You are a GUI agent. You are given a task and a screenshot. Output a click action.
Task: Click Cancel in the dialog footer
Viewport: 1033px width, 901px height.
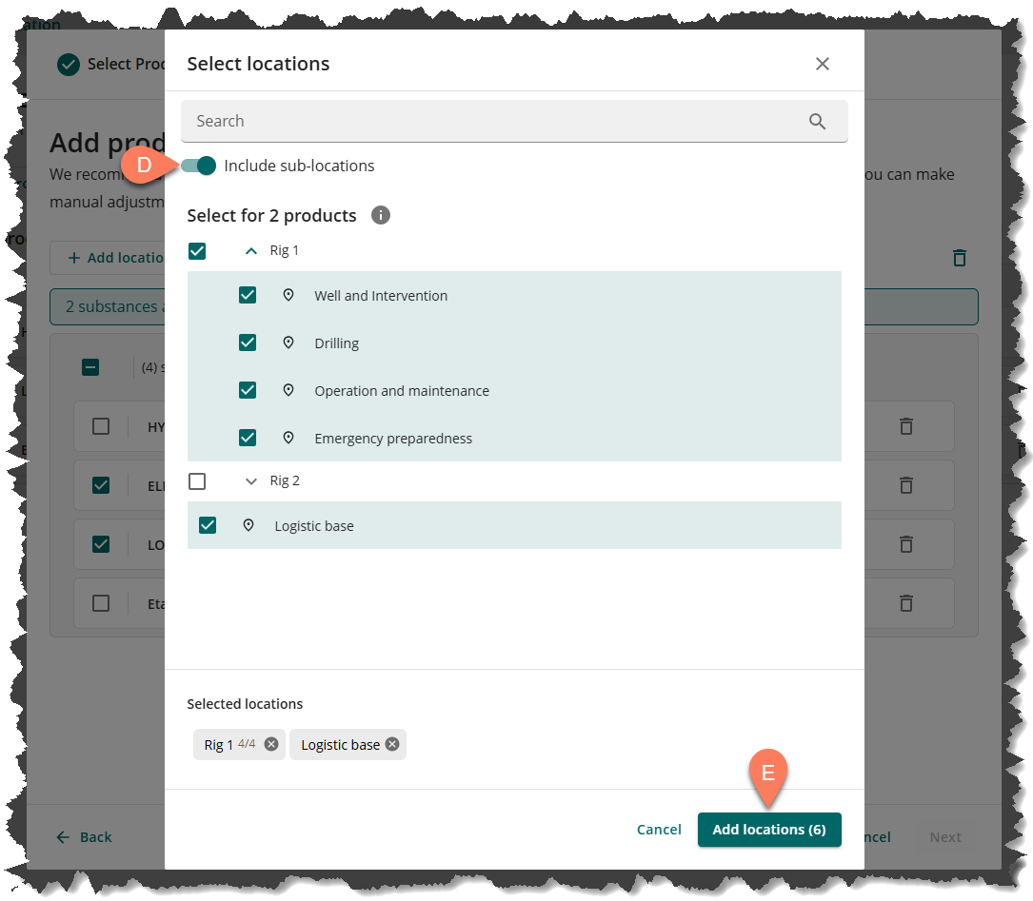click(659, 830)
